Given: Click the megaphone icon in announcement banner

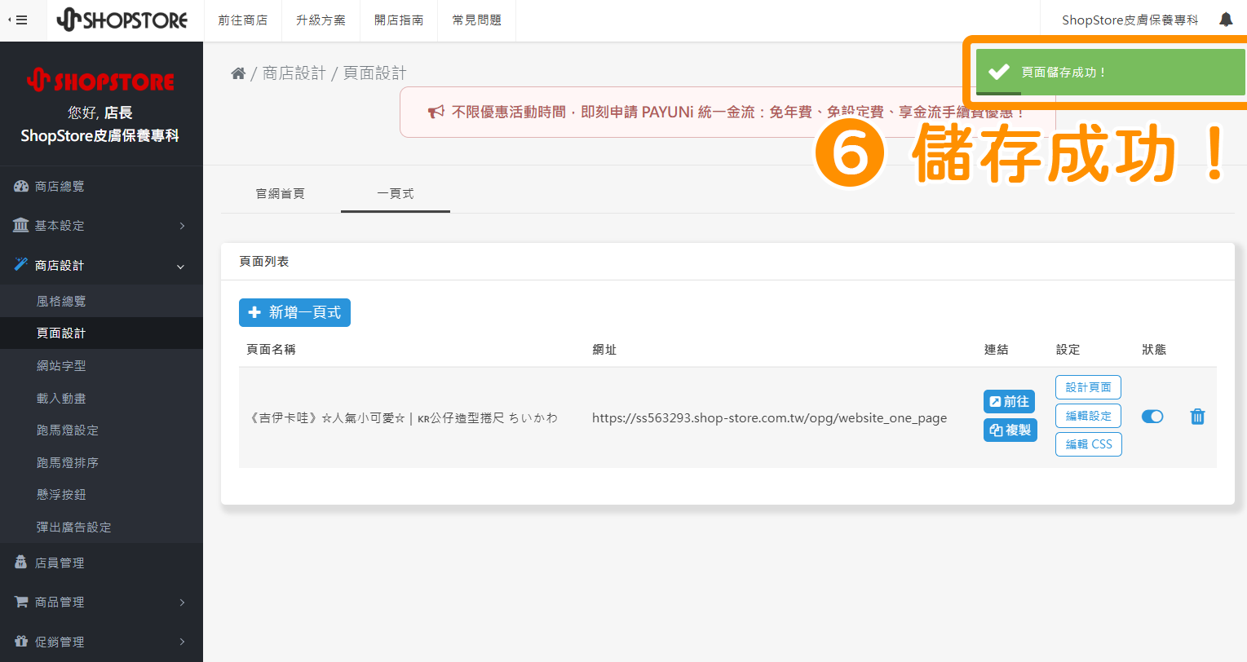Looking at the screenshot, I should (x=436, y=112).
